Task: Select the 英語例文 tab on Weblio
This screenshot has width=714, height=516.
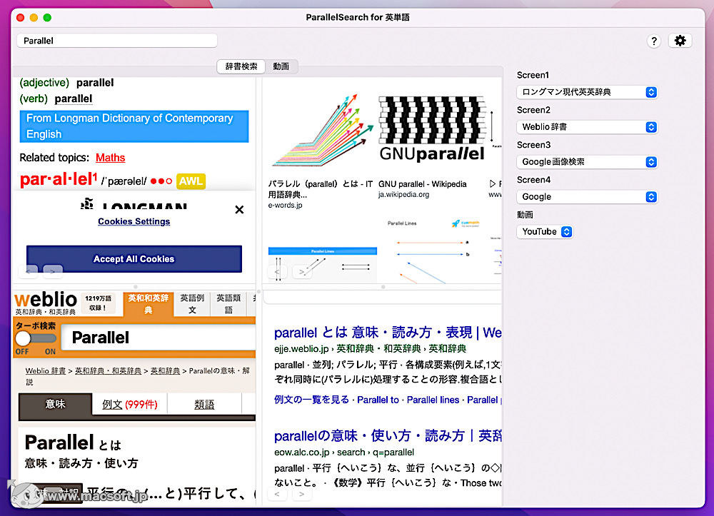Action: coord(193,303)
